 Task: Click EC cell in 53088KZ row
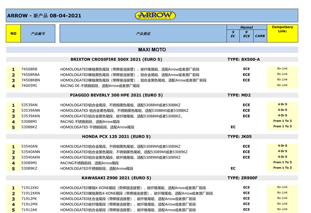point(233,127)
